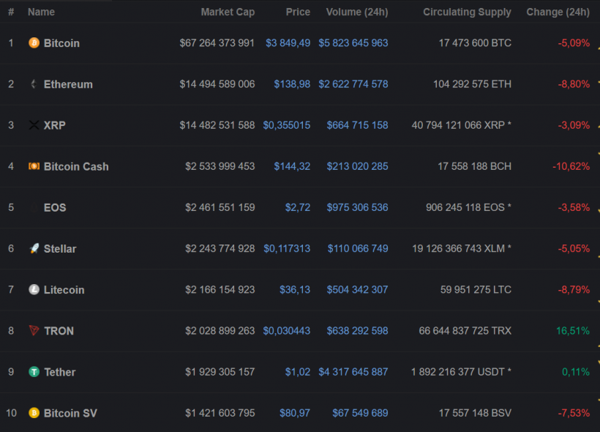Click the XRP logo icon
Image resolution: width=600 pixels, height=432 pixels.
click(x=34, y=125)
